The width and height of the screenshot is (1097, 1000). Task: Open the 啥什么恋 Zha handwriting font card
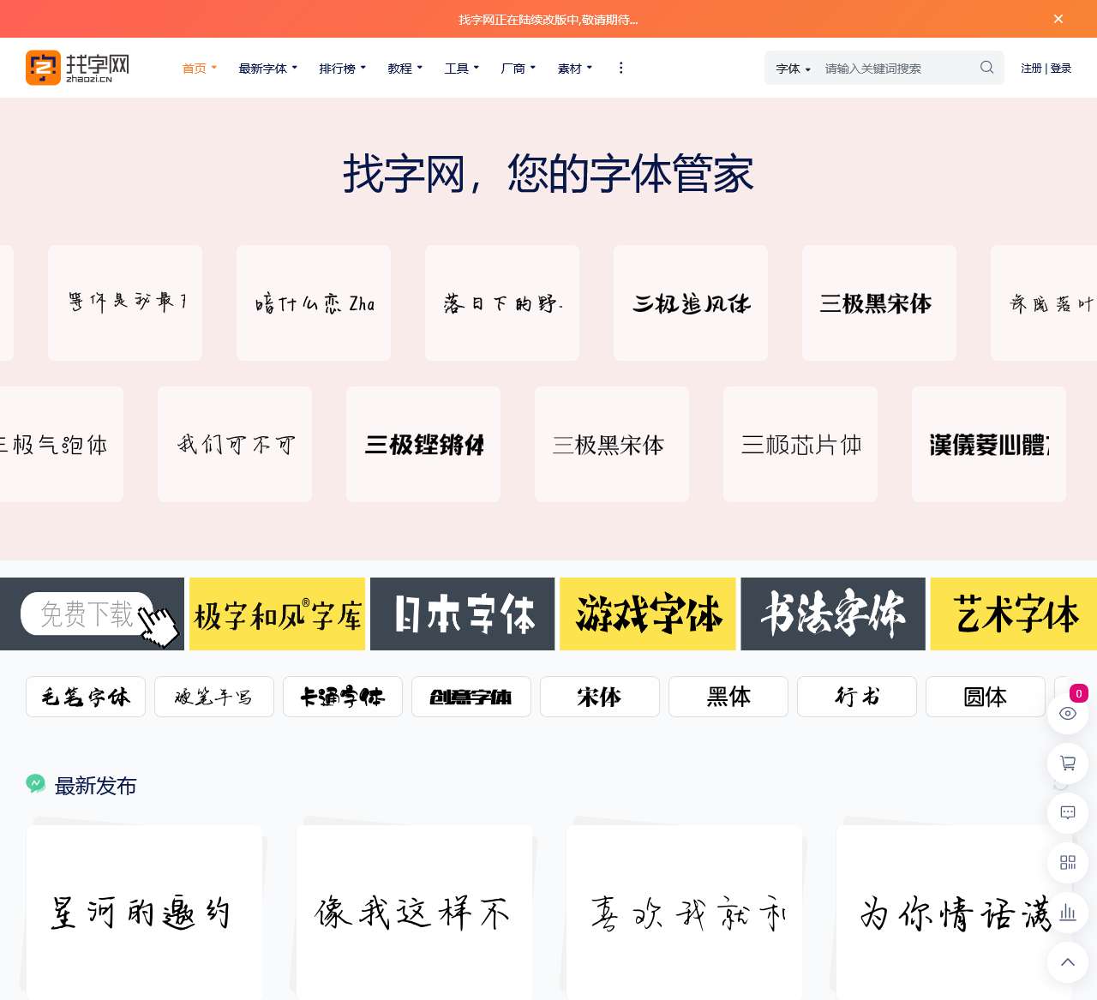tap(314, 303)
